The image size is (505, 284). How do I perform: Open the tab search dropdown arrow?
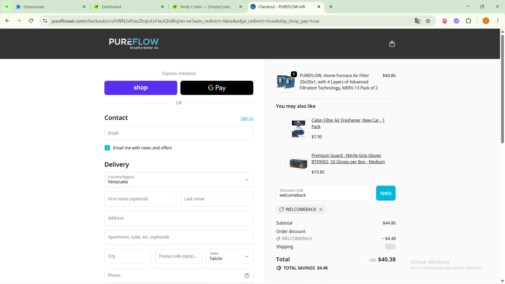7,7
